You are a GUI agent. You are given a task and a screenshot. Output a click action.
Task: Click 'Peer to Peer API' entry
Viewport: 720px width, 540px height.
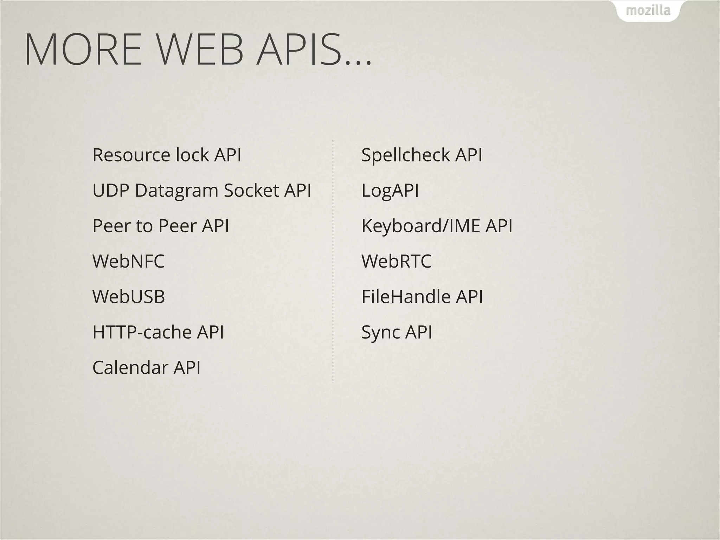pyautogui.click(x=161, y=226)
